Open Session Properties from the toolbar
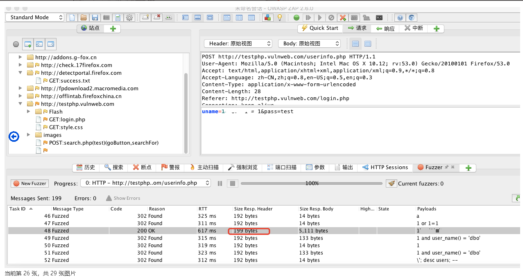Viewport: 523px width, 277px height. point(118,18)
